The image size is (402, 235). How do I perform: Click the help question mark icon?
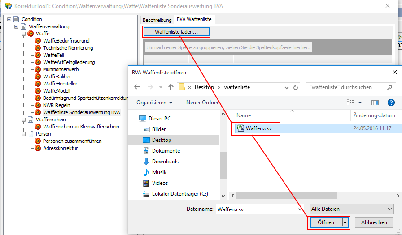pos(391,103)
